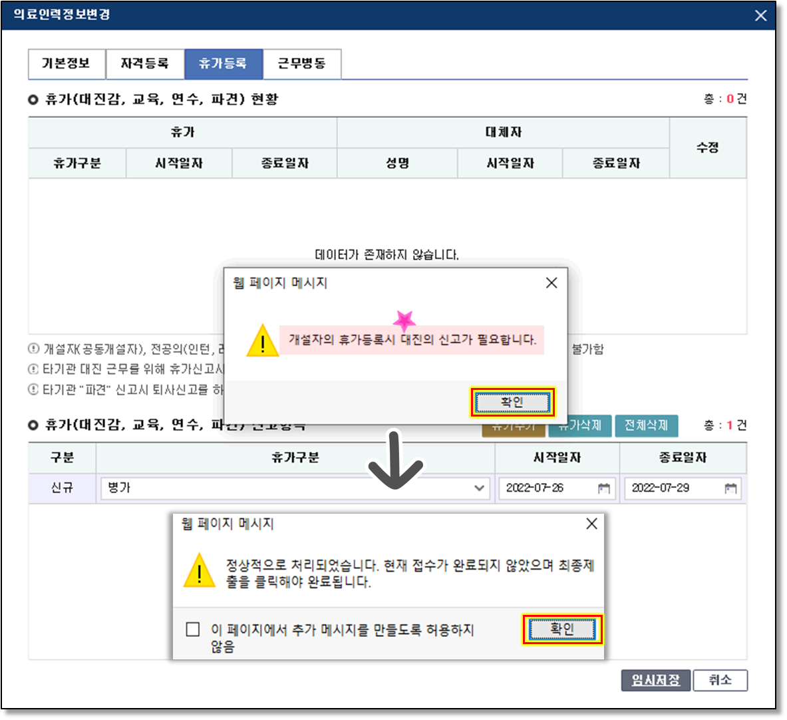787x720 pixels.
Task: Open the 시작일자 calendar picker icon
Action: pos(604,488)
